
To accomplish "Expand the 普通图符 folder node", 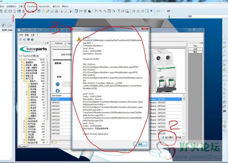I will tap(22, 62).
